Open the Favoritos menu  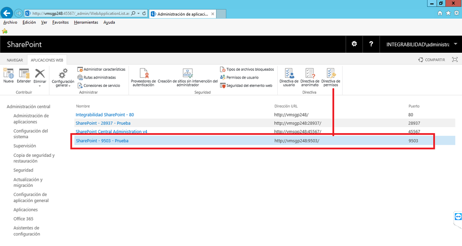click(60, 22)
